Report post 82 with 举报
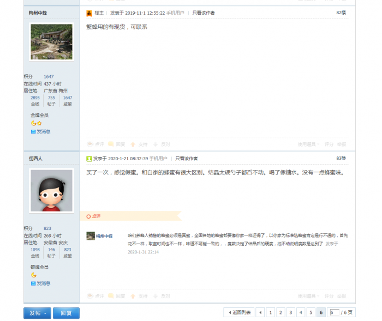 [342, 144]
